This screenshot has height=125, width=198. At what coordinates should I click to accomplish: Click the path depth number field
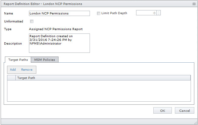[x=146, y=13]
